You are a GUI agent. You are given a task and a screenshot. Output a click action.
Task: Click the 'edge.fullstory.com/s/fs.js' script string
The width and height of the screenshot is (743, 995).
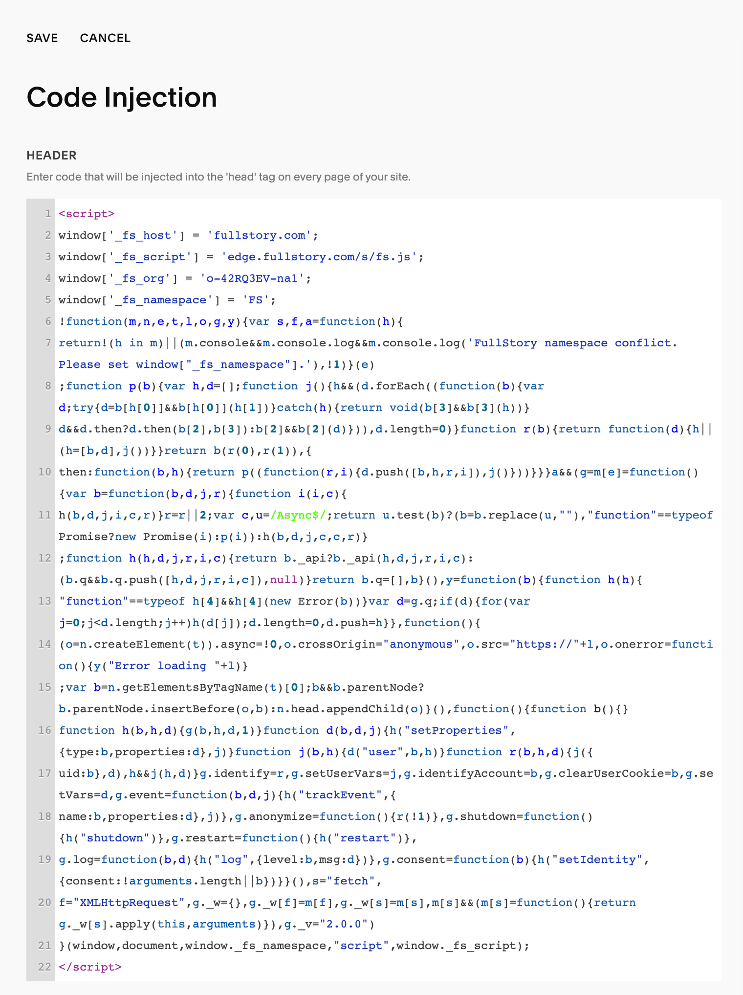point(319,257)
